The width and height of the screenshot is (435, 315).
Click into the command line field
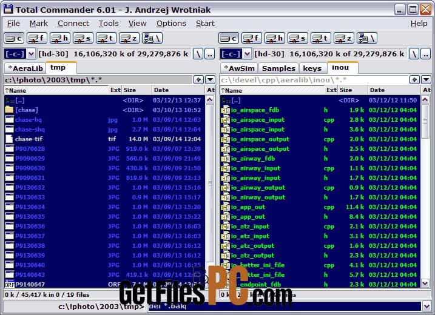point(285,307)
